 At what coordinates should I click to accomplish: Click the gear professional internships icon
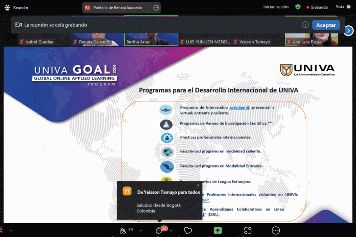click(x=167, y=138)
